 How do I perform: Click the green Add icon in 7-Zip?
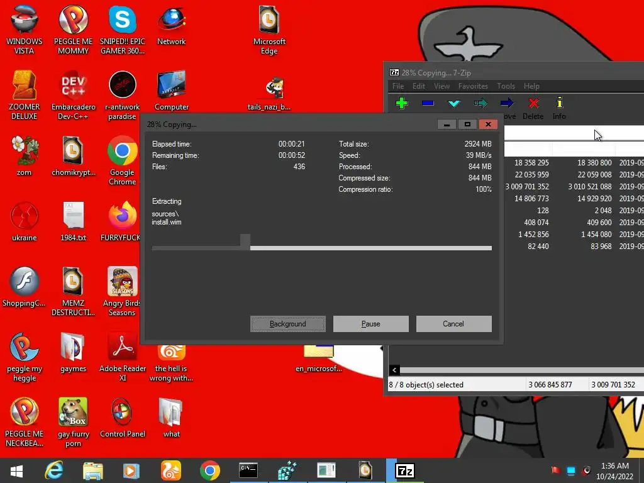[402, 103]
